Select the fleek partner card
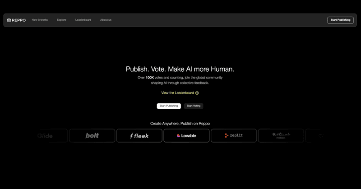This screenshot has width=361, height=189. click(x=139, y=136)
